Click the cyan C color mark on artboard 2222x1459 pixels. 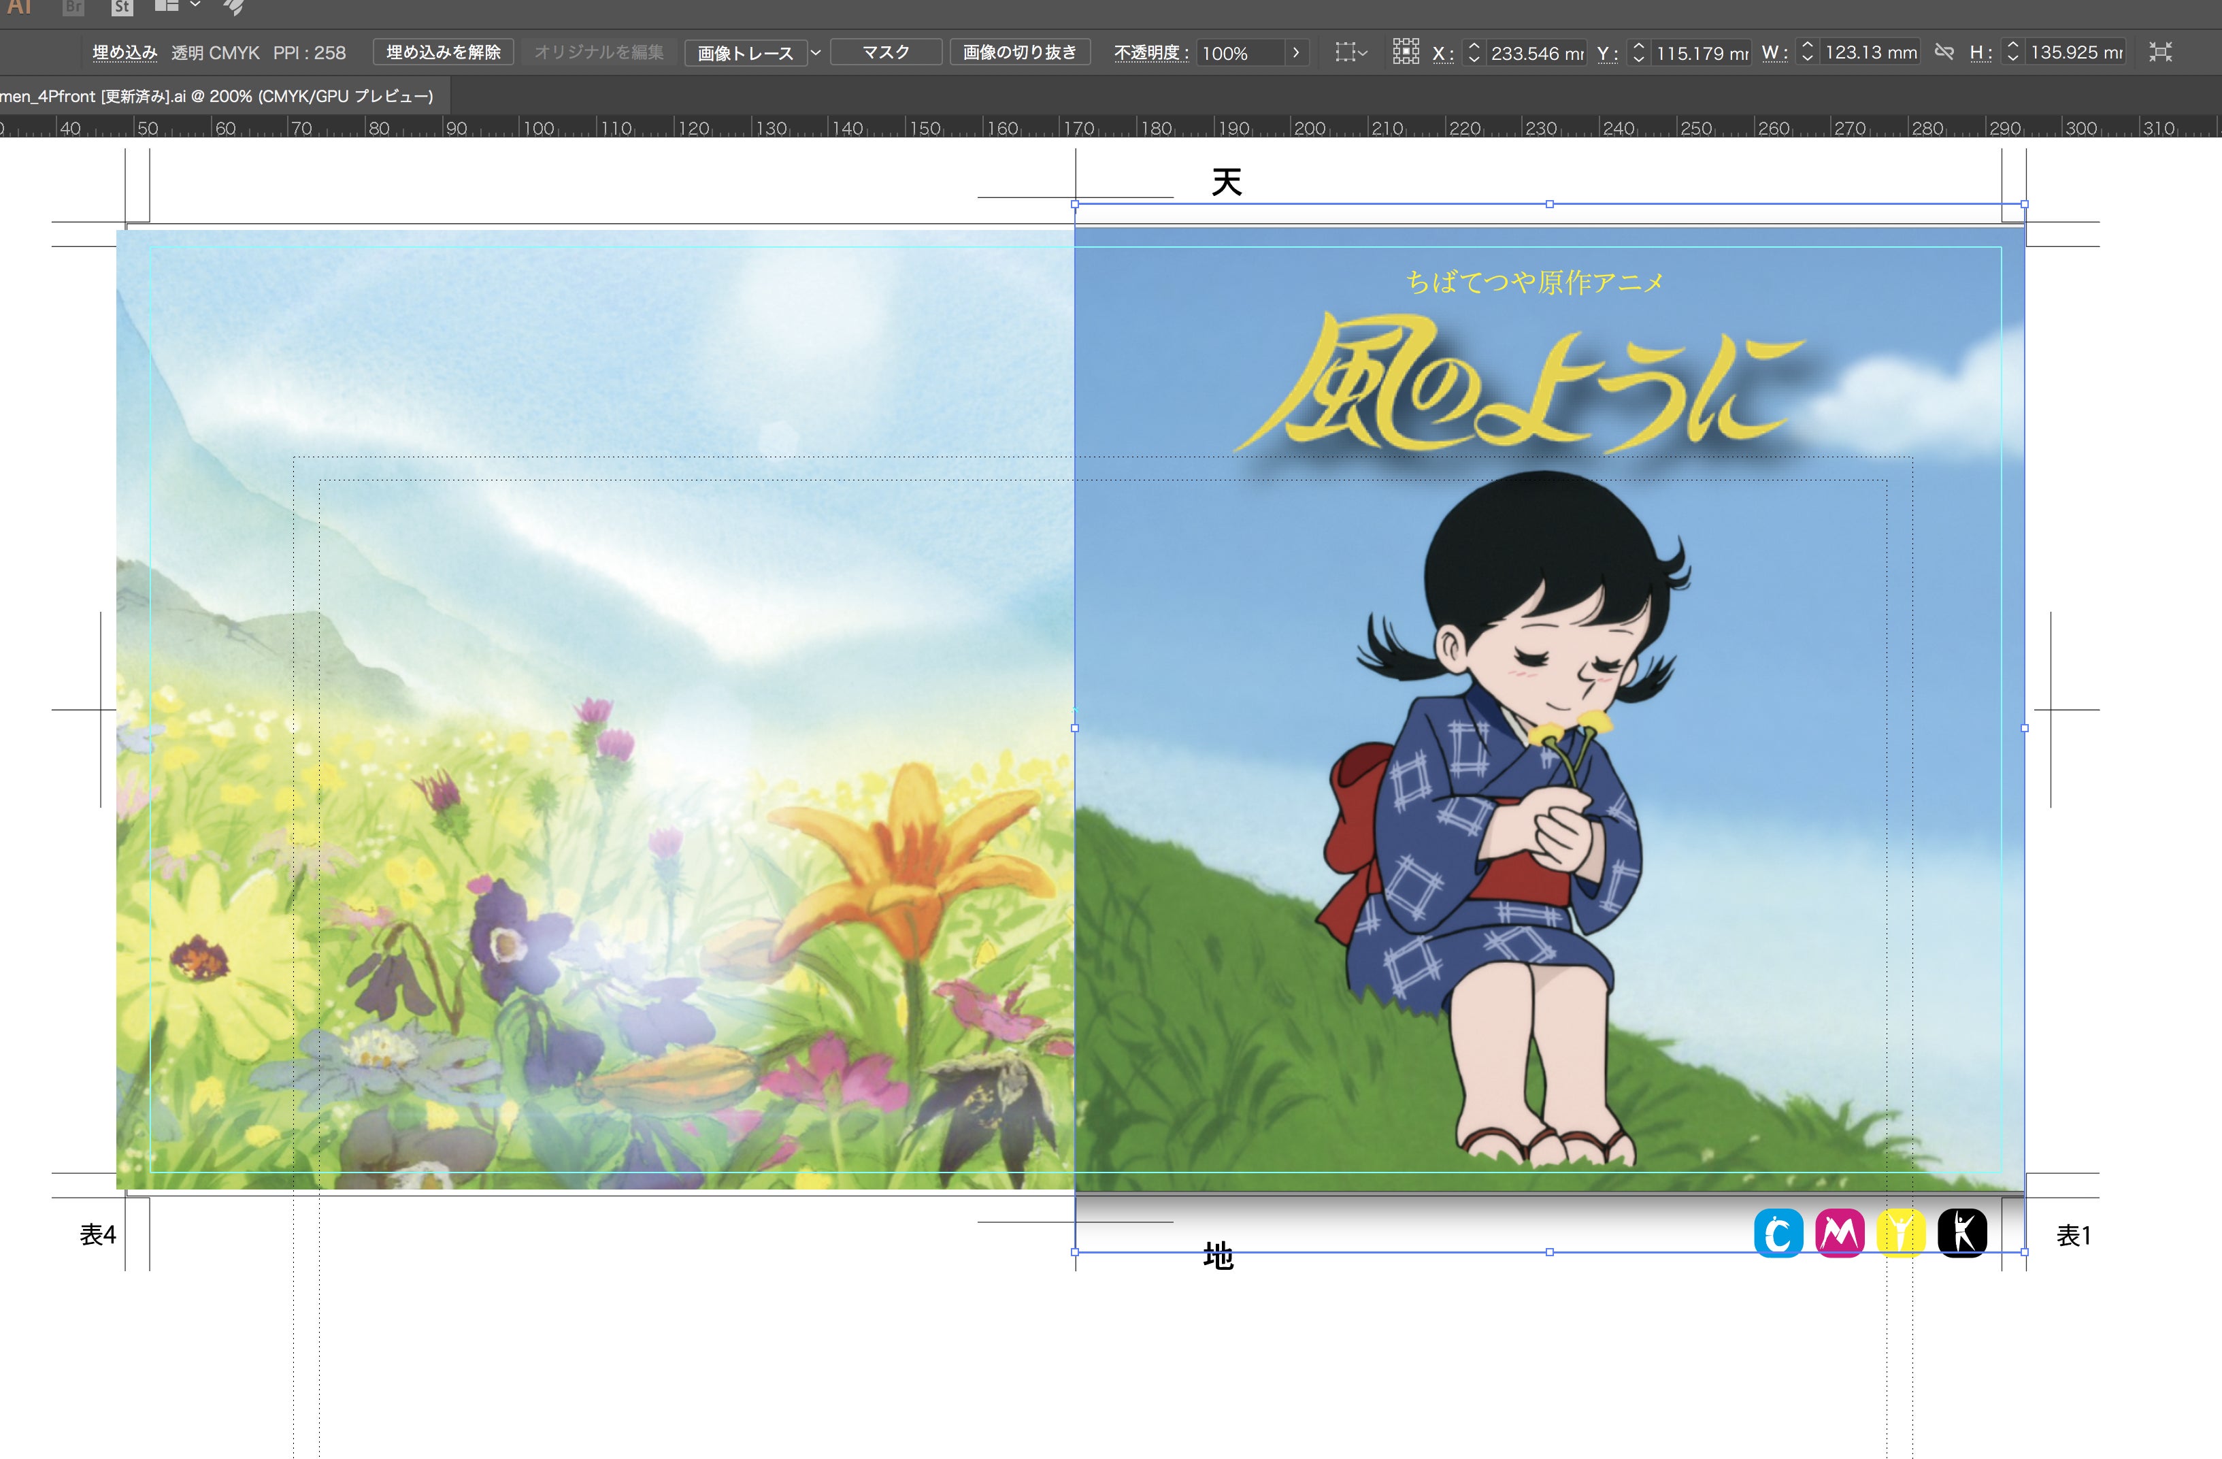click(1778, 1233)
